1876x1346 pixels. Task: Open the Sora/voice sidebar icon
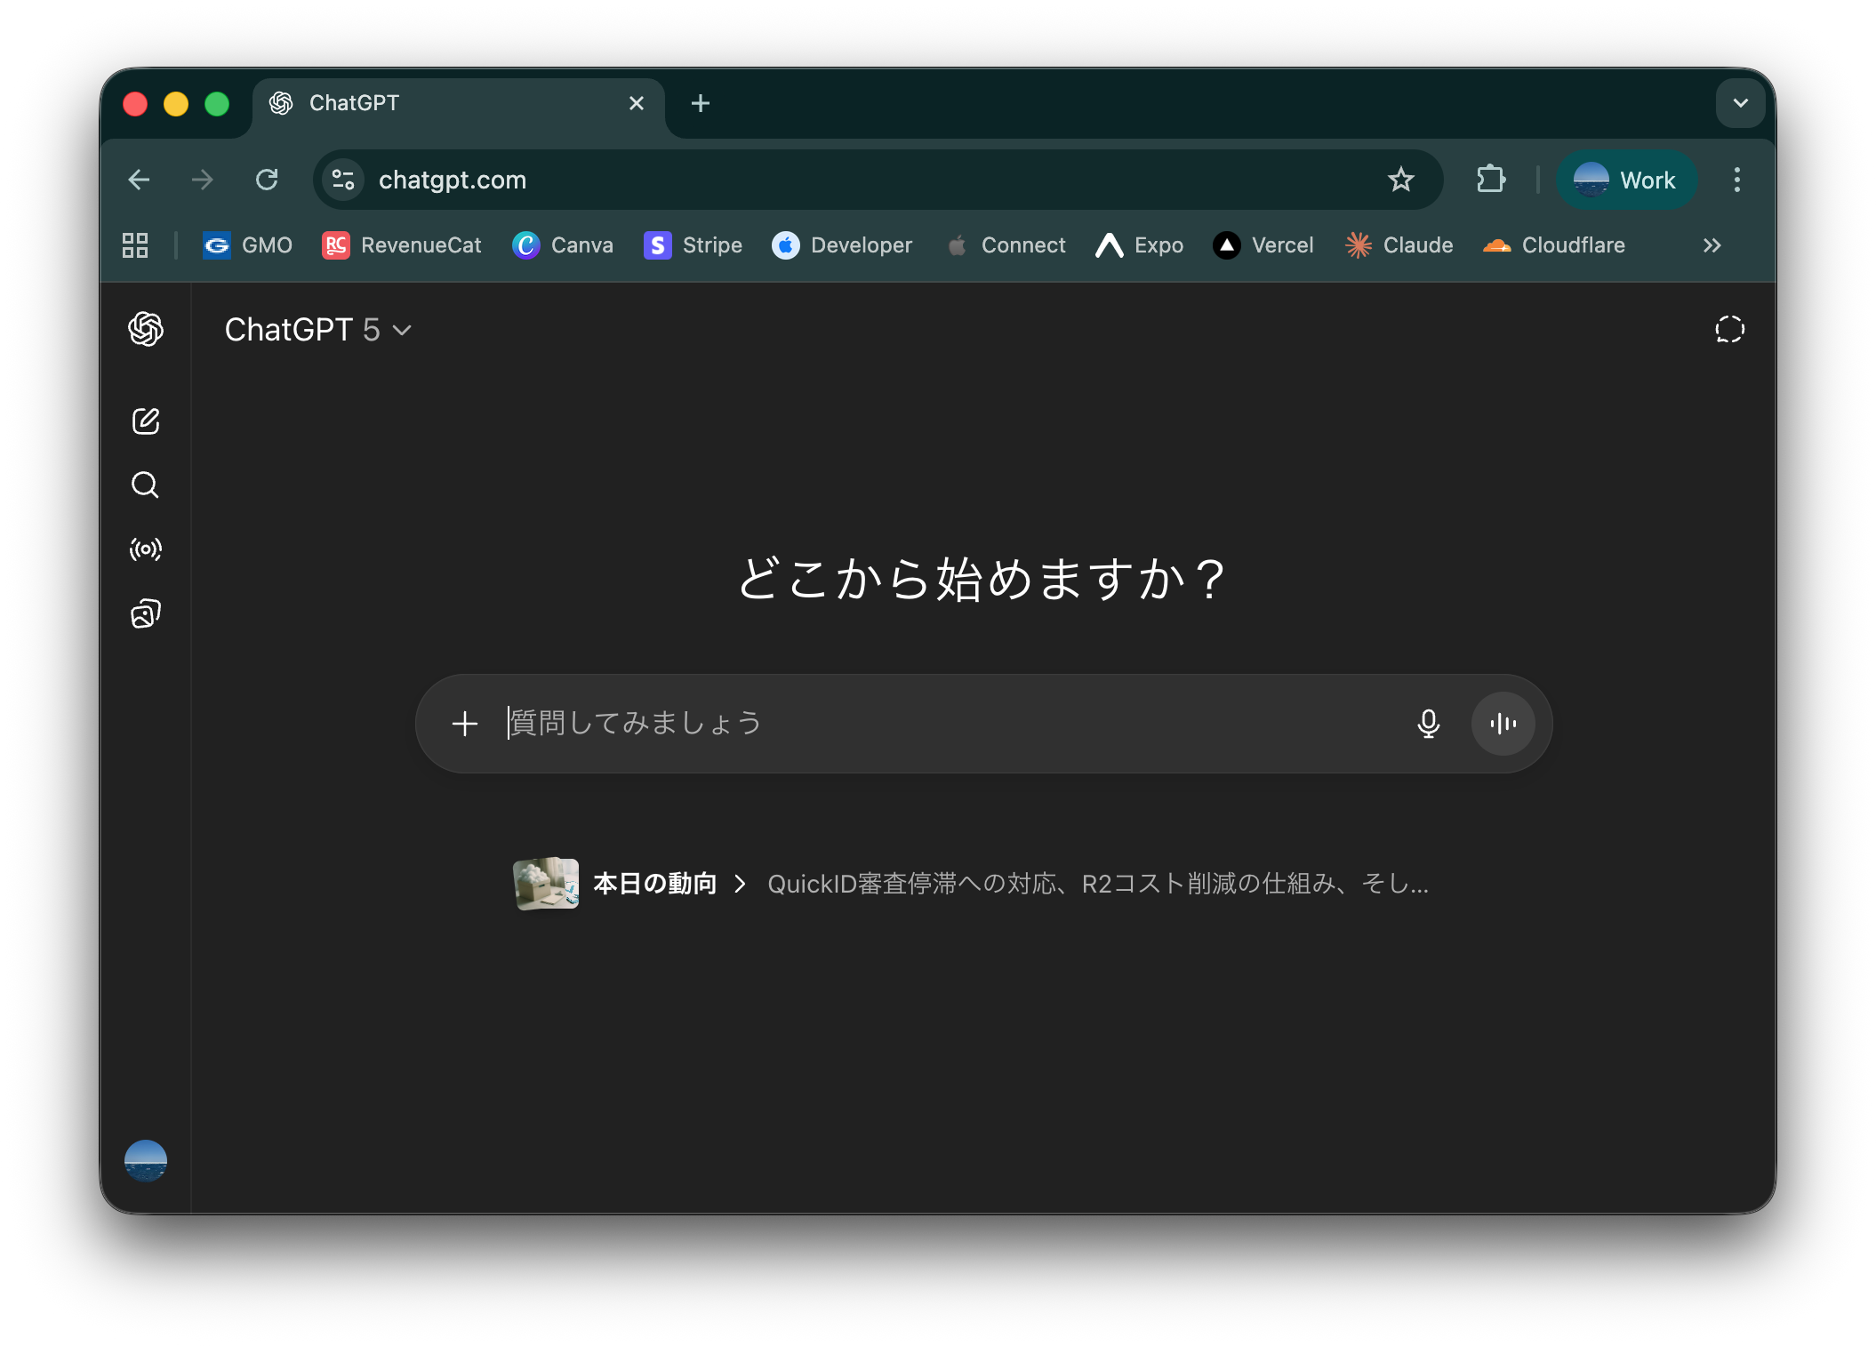[x=144, y=549]
